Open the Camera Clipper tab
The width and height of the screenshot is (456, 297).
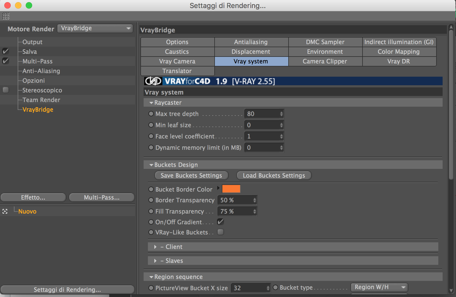pos(325,61)
